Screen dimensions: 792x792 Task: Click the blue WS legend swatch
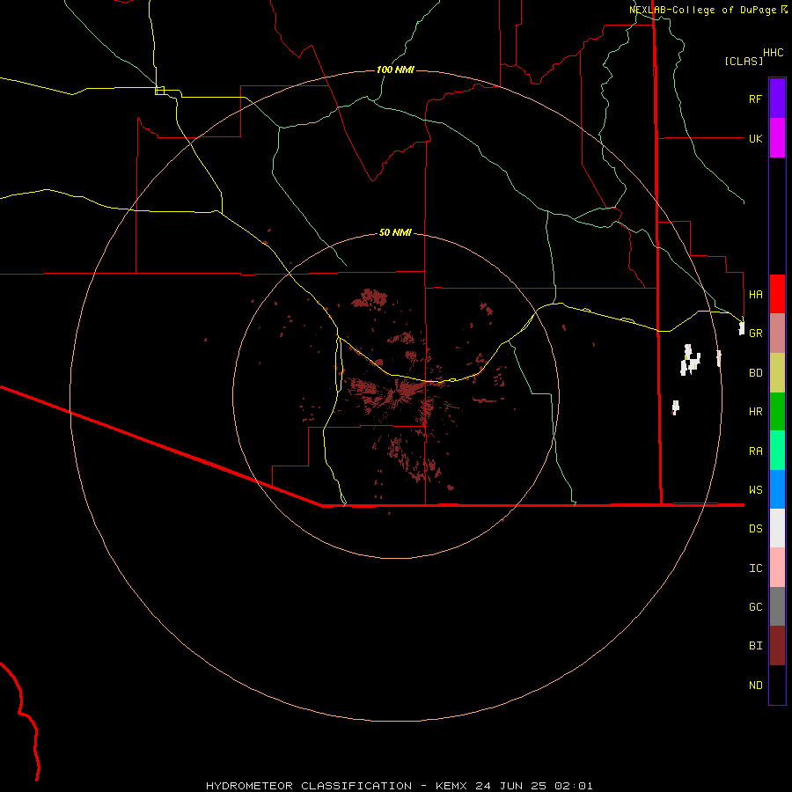click(x=777, y=489)
